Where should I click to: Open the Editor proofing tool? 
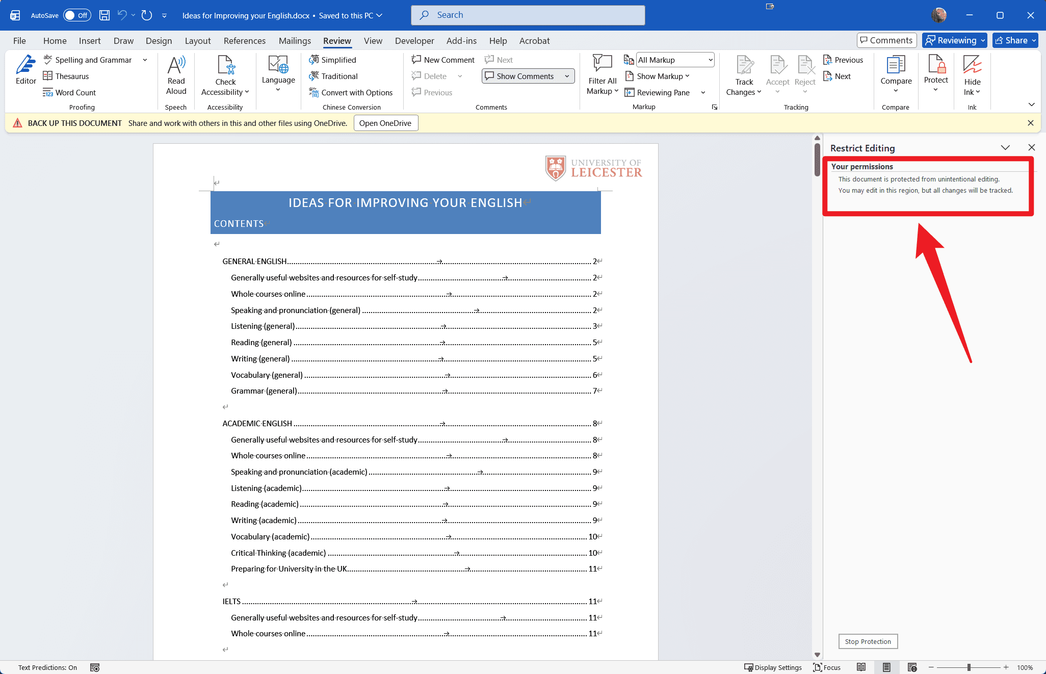(x=25, y=69)
